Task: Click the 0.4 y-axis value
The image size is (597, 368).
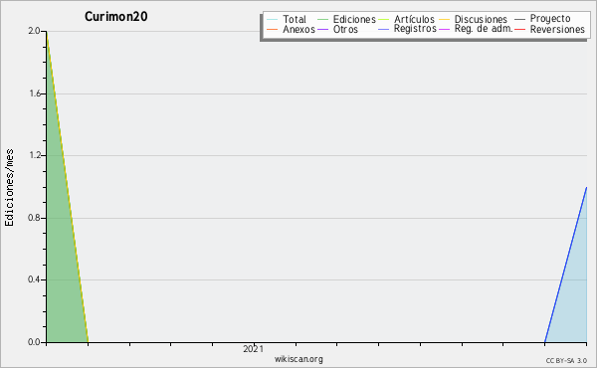Action: (x=34, y=279)
